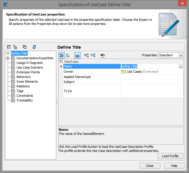Click the ellipsis button in Name row

tap(180, 67)
